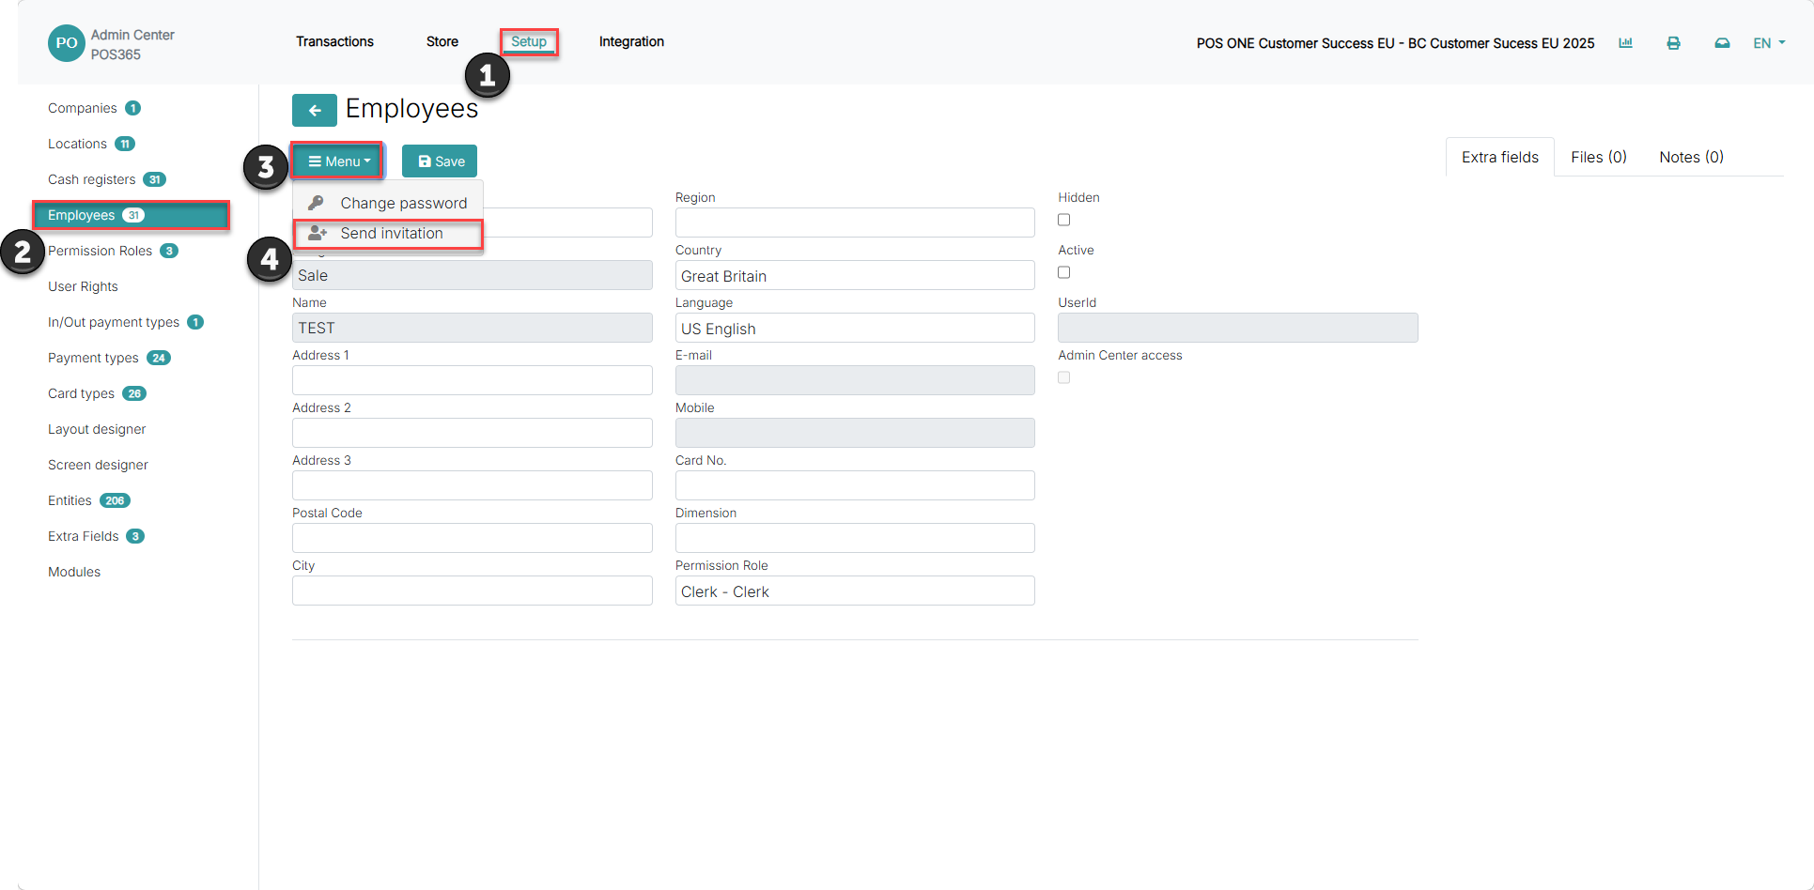Toggle the Active checkbox
The height and width of the screenshot is (890, 1814).
pyautogui.click(x=1063, y=272)
